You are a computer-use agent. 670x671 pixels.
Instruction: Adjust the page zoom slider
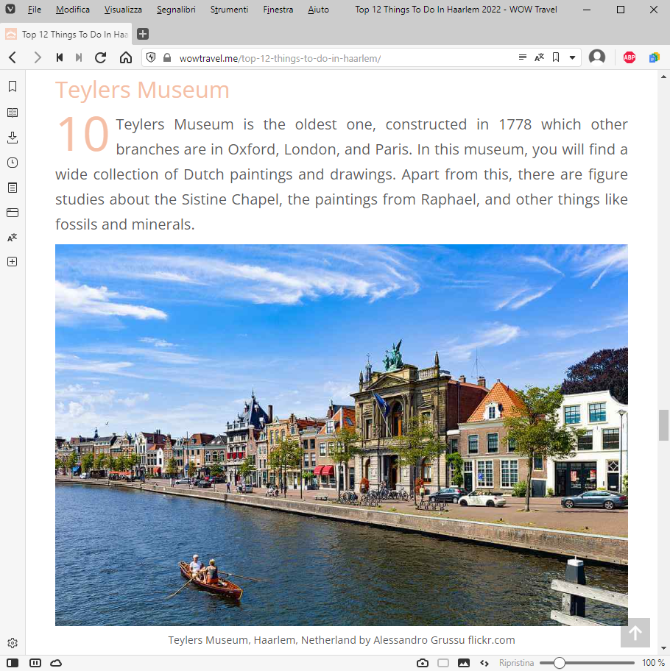click(x=587, y=663)
